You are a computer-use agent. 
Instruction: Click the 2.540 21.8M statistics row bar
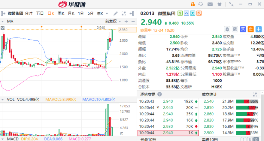pyautogui.click(x=247, y=101)
